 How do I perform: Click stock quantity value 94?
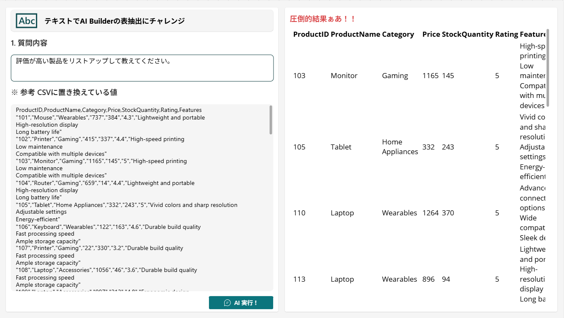tap(446, 279)
